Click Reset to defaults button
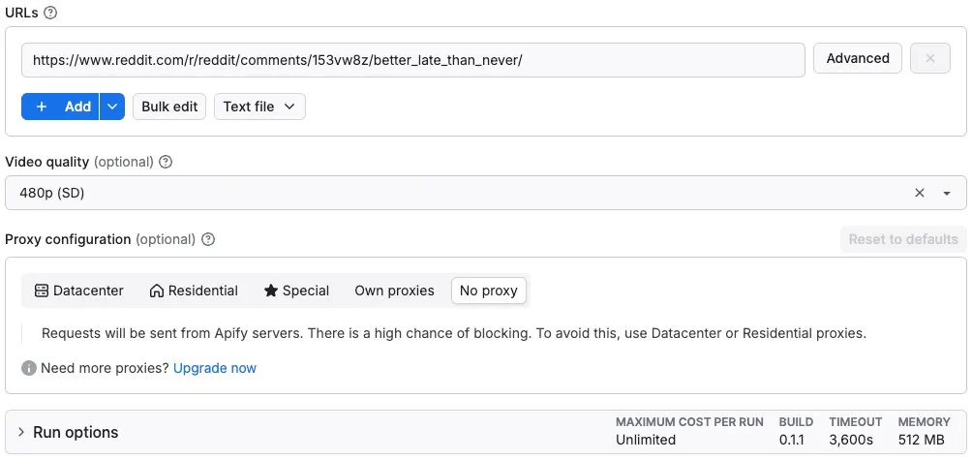Image resolution: width=972 pixels, height=460 pixels. [x=903, y=239]
